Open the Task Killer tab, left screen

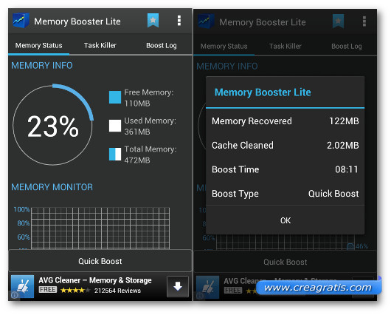(100, 46)
